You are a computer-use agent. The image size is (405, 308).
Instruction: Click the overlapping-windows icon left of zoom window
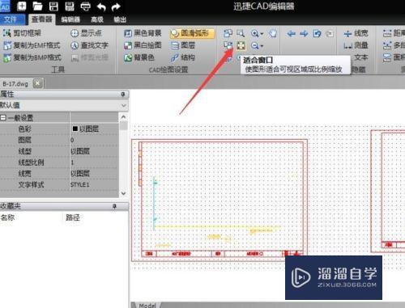[x=228, y=33]
